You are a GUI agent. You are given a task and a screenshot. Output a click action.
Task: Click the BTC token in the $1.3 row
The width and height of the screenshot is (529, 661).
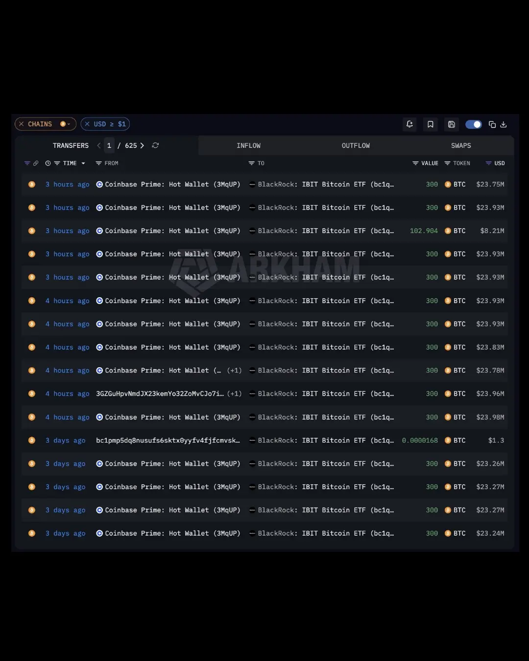[x=455, y=440]
